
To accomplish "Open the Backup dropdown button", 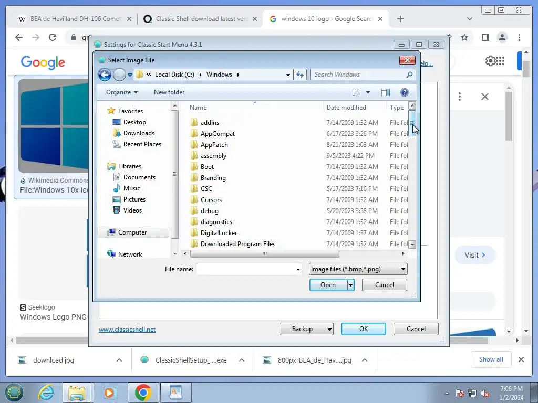I will pos(306,329).
